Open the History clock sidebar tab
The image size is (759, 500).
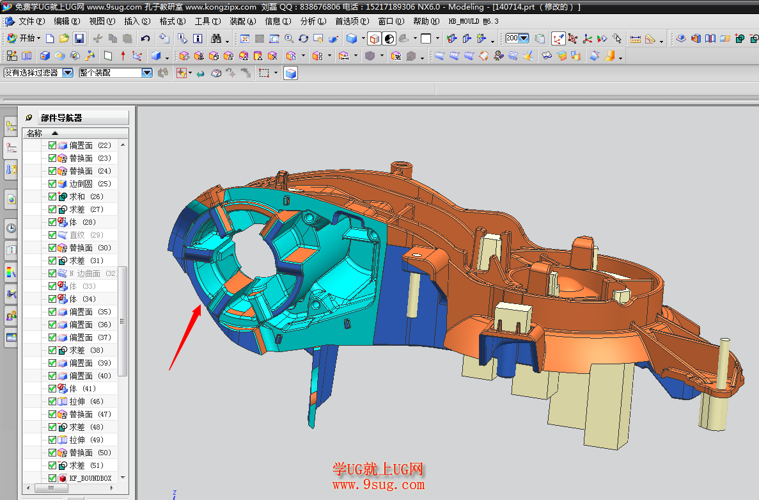(x=11, y=228)
